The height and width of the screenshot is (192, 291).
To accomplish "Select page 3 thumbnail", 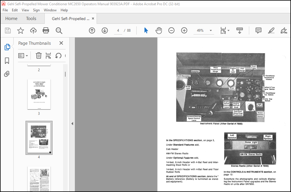I will click(39, 94).
